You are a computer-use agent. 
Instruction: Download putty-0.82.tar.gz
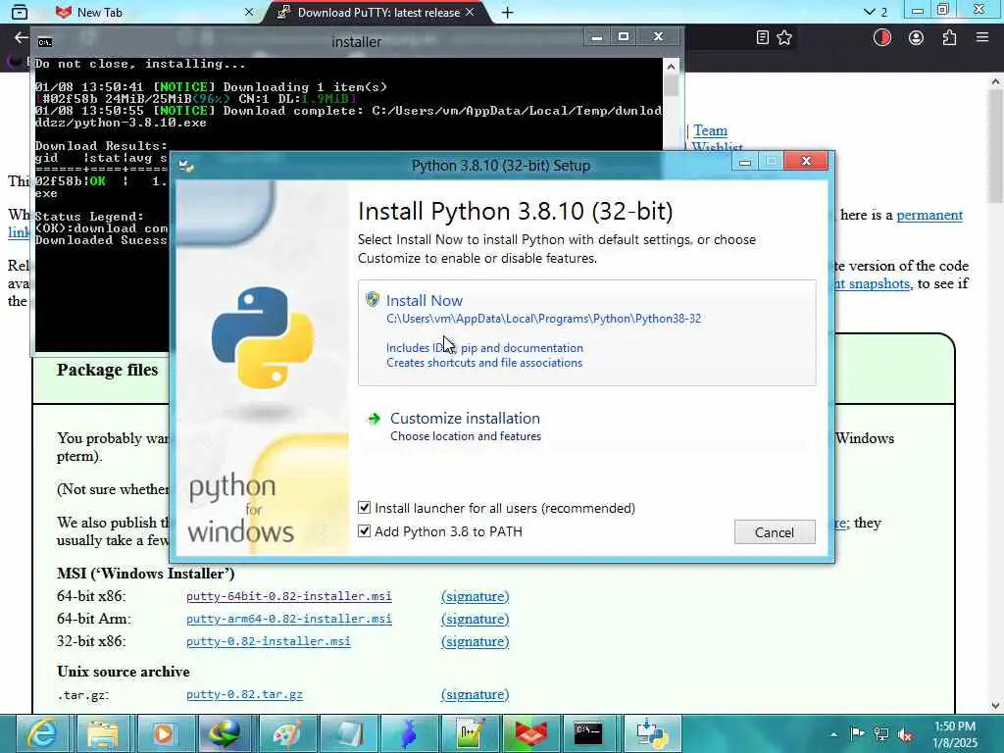[244, 694]
